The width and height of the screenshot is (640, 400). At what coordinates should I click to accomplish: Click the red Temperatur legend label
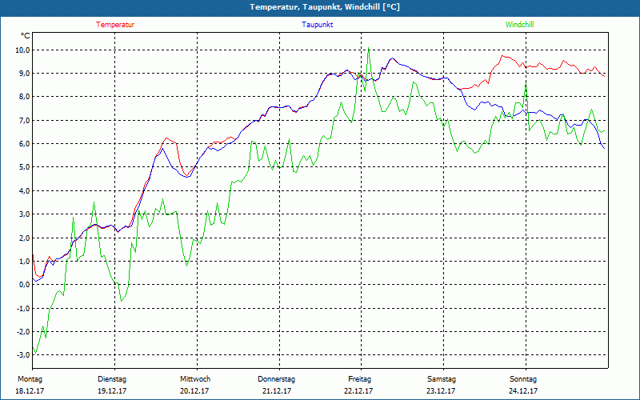115,25
